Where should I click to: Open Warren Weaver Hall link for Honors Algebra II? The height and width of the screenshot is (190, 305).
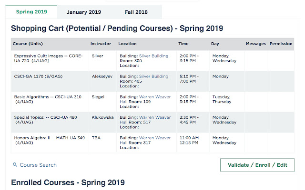pyautogui.click(x=145, y=141)
